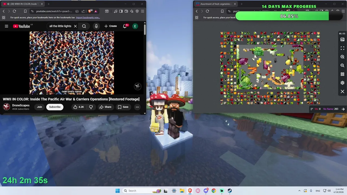
Task: Open a new tab in puzzle window
Action: coord(242,4)
